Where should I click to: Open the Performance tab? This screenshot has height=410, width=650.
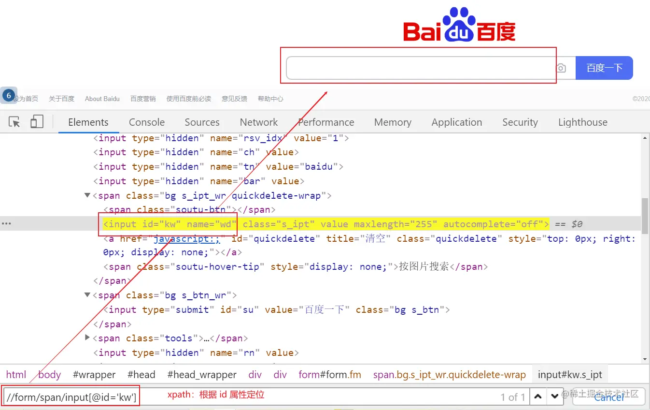point(326,122)
